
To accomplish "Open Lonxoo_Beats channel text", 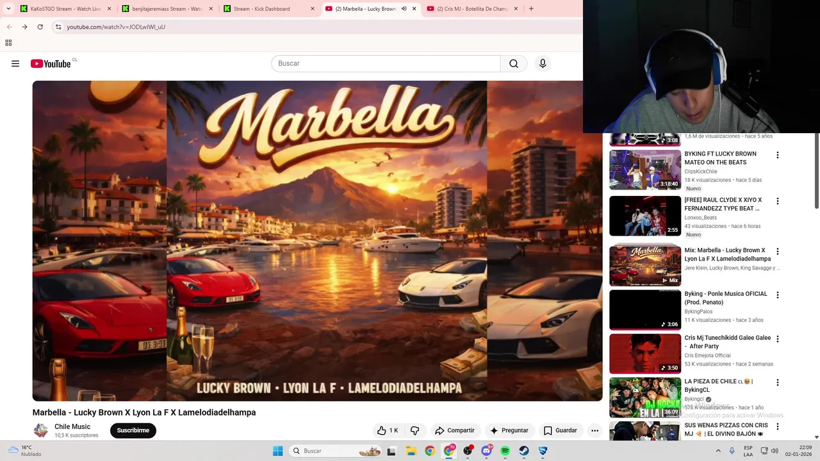I will tap(701, 218).
